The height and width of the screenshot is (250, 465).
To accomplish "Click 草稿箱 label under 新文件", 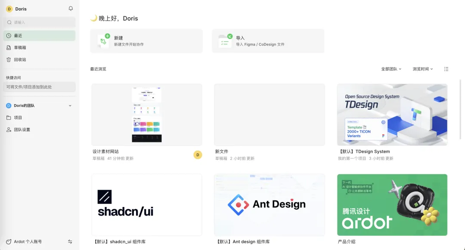I will [x=221, y=158].
